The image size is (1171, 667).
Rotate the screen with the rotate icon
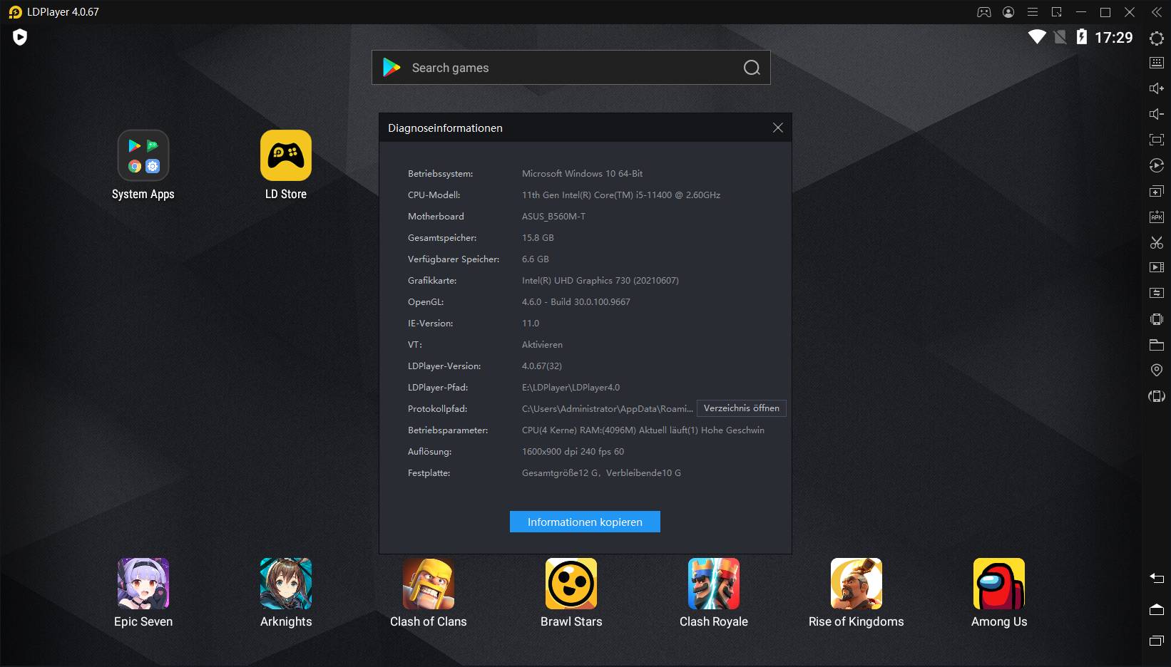click(1157, 396)
